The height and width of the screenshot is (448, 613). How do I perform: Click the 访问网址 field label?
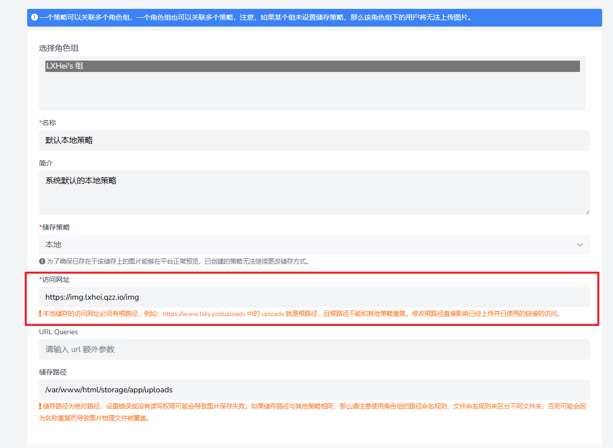click(x=56, y=279)
